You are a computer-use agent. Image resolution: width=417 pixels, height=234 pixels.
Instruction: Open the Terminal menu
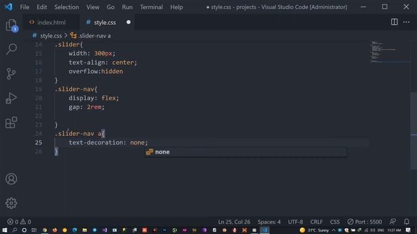pos(151,7)
